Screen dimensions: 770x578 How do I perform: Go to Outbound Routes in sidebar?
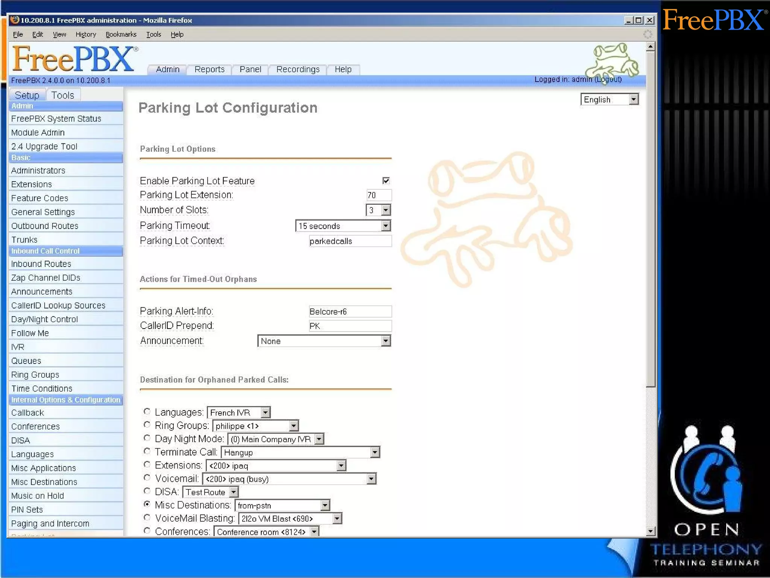coord(45,226)
